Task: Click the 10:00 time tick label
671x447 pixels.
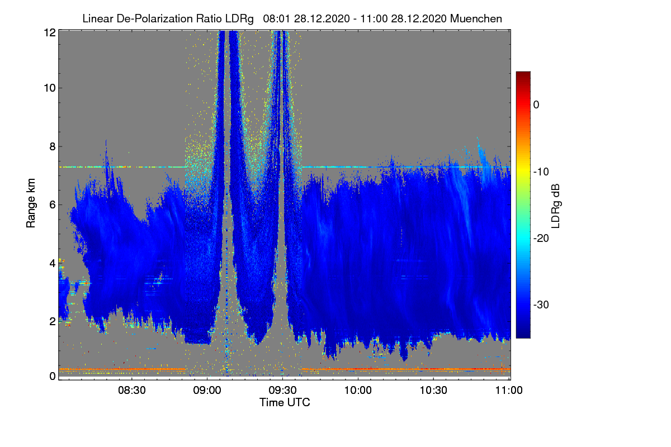Action: point(358,390)
